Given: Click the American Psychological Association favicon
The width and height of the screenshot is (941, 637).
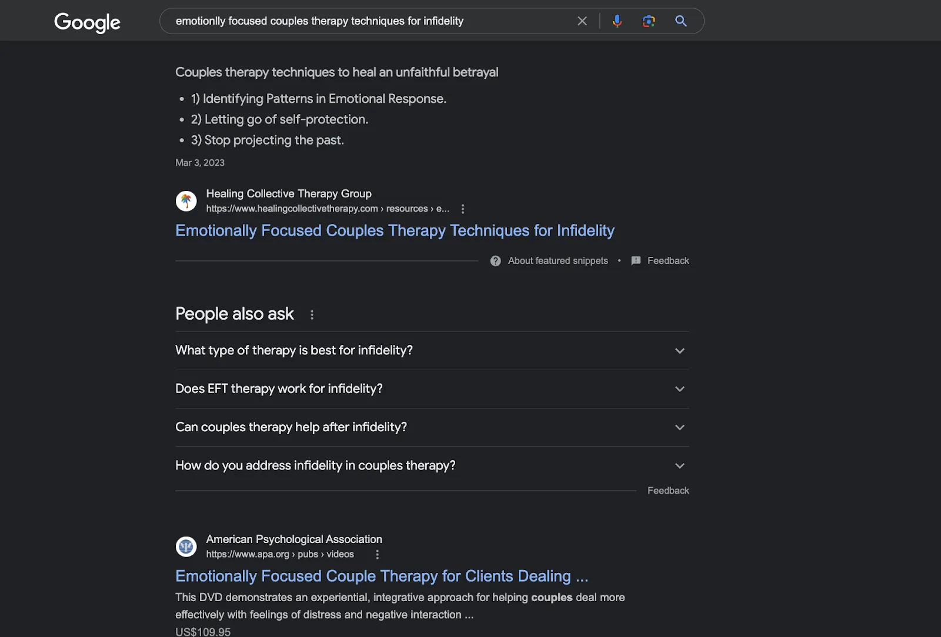Looking at the screenshot, I should click(186, 547).
